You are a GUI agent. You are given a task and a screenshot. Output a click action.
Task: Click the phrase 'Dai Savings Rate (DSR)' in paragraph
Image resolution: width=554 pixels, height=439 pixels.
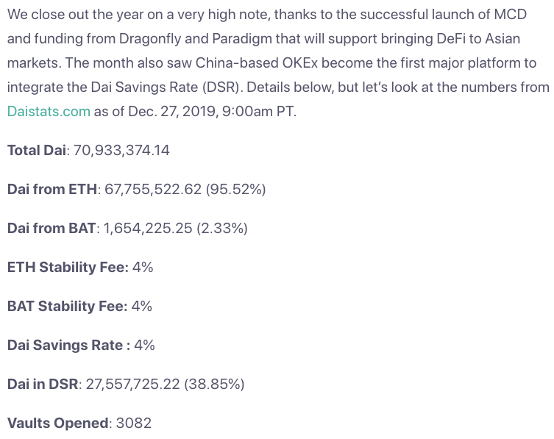pyautogui.click(x=166, y=87)
